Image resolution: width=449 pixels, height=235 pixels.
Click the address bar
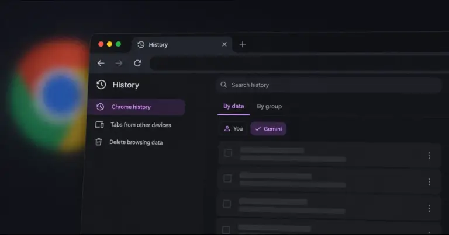click(x=299, y=64)
